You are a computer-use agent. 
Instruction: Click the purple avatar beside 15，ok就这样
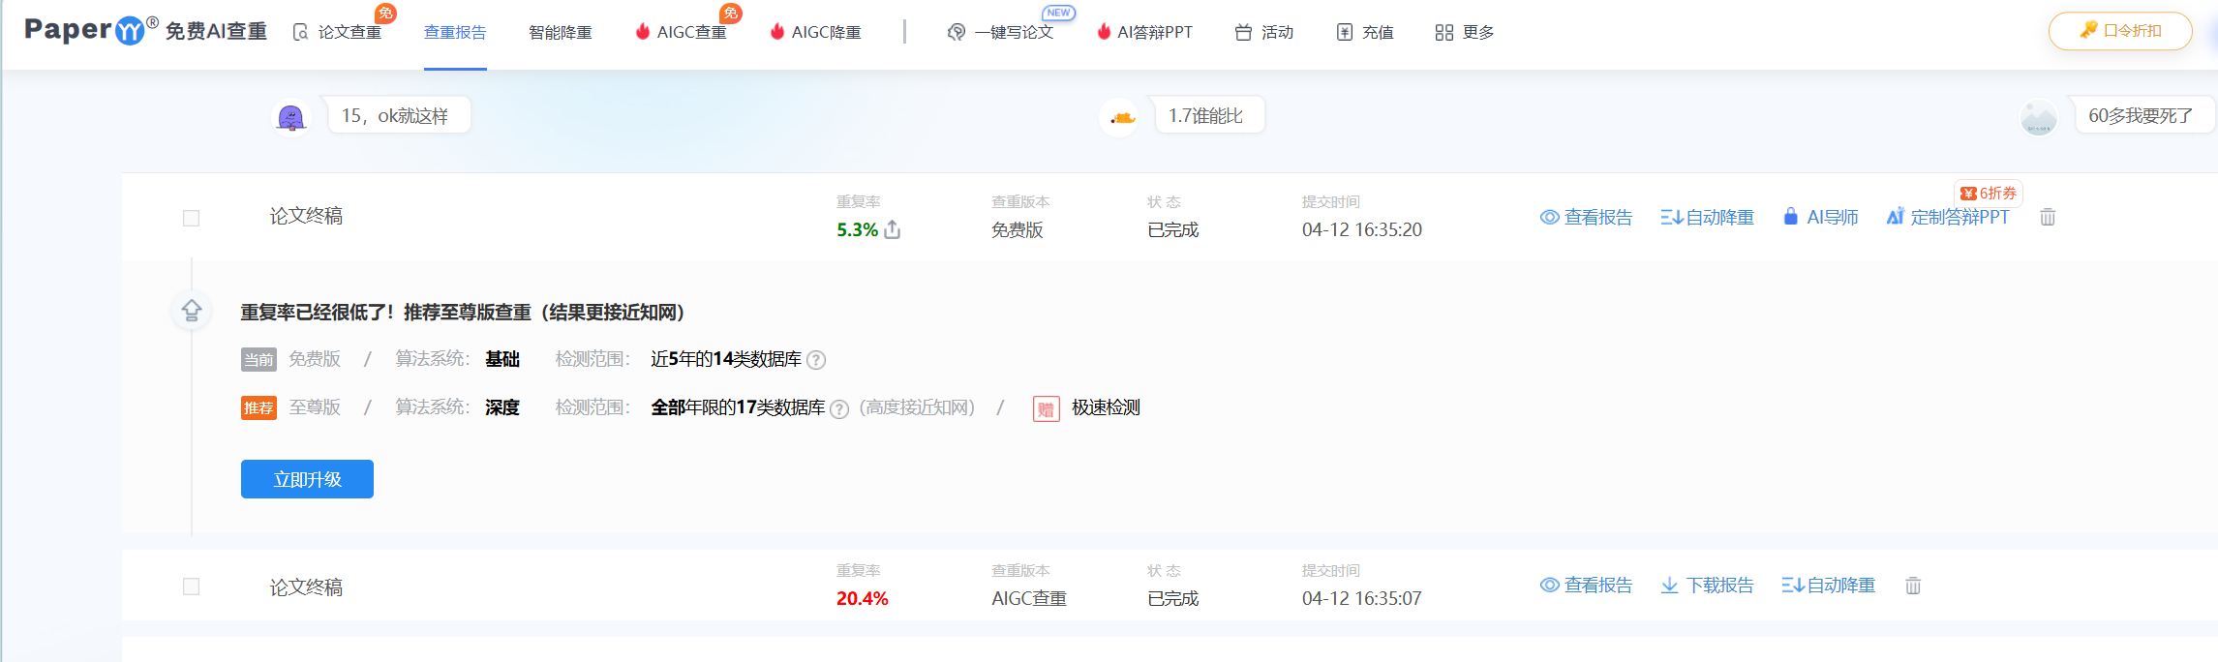(x=290, y=117)
